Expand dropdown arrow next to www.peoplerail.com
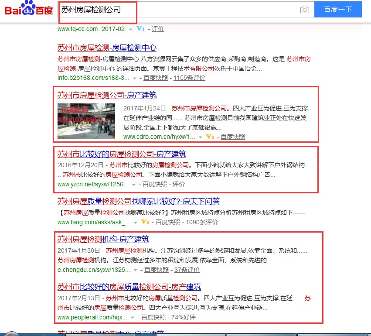 [132, 318]
